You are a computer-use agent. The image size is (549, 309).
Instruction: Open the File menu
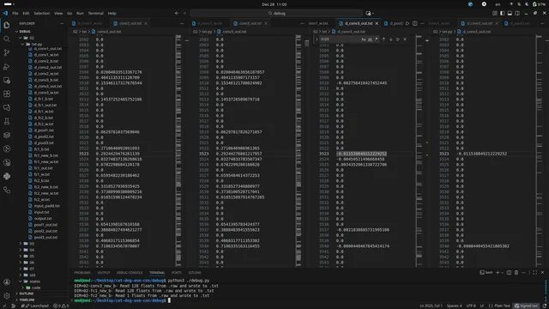pyautogui.click(x=15, y=14)
